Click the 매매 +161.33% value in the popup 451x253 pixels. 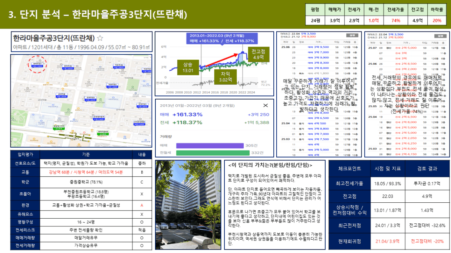coord(187,115)
